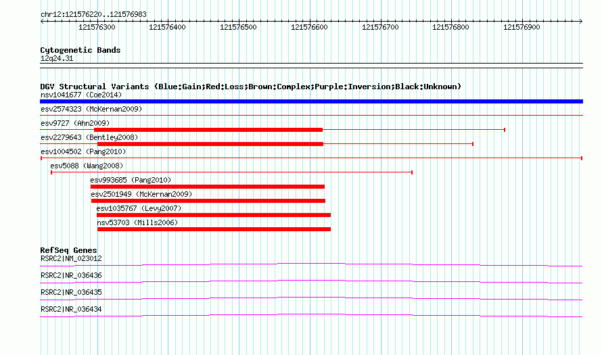The height and width of the screenshot is (355, 602).
Task: Select the red loss bar for esv993685
Action: point(208,187)
